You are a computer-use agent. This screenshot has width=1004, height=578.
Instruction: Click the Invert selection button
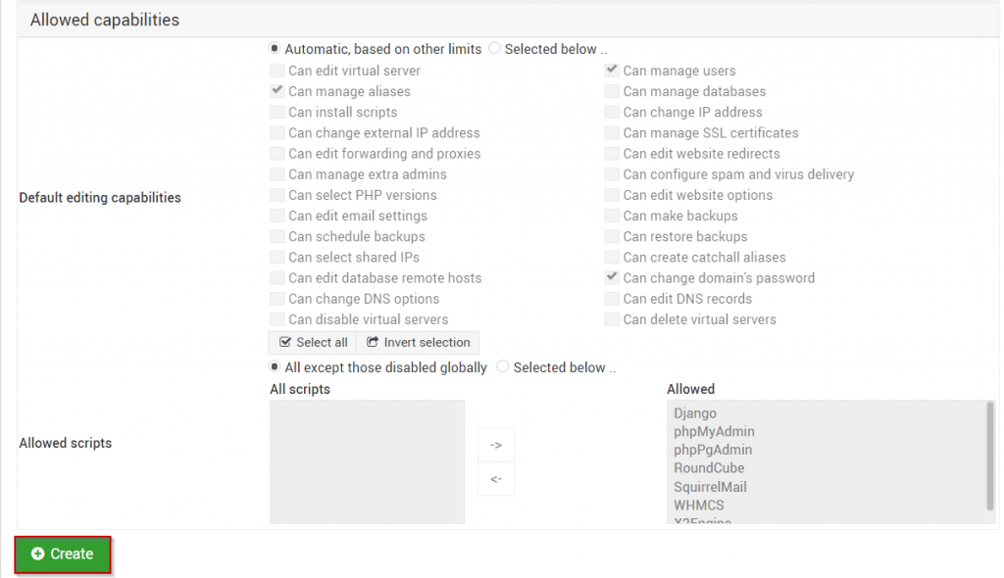point(418,343)
